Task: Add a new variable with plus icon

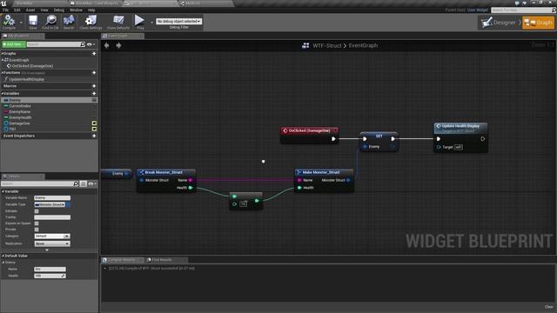Action: (x=94, y=94)
